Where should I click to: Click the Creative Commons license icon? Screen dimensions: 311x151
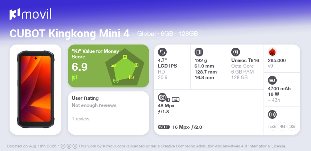pos(63,146)
